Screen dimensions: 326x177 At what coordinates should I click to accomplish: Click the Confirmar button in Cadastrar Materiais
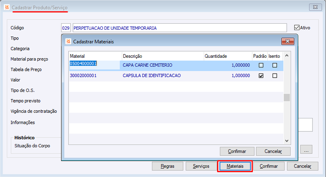(x=237, y=151)
